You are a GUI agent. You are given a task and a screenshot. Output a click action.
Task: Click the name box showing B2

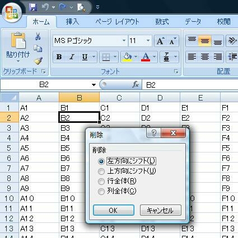click(x=44, y=85)
